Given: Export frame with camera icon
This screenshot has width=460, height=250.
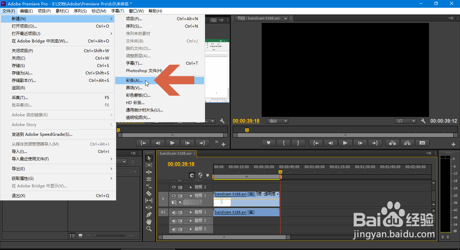Looking at the screenshot, I should point(422,143).
